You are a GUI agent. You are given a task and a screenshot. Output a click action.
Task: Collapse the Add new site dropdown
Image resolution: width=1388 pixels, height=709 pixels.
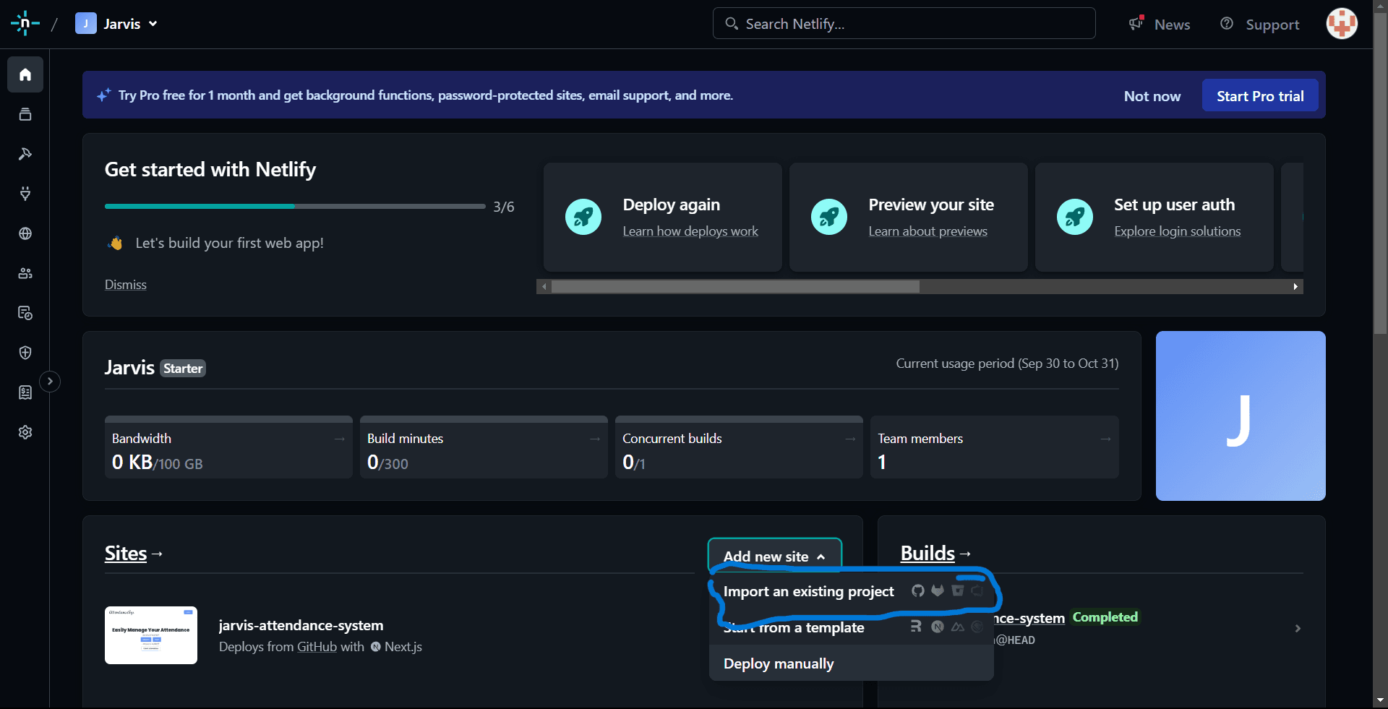click(774, 556)
